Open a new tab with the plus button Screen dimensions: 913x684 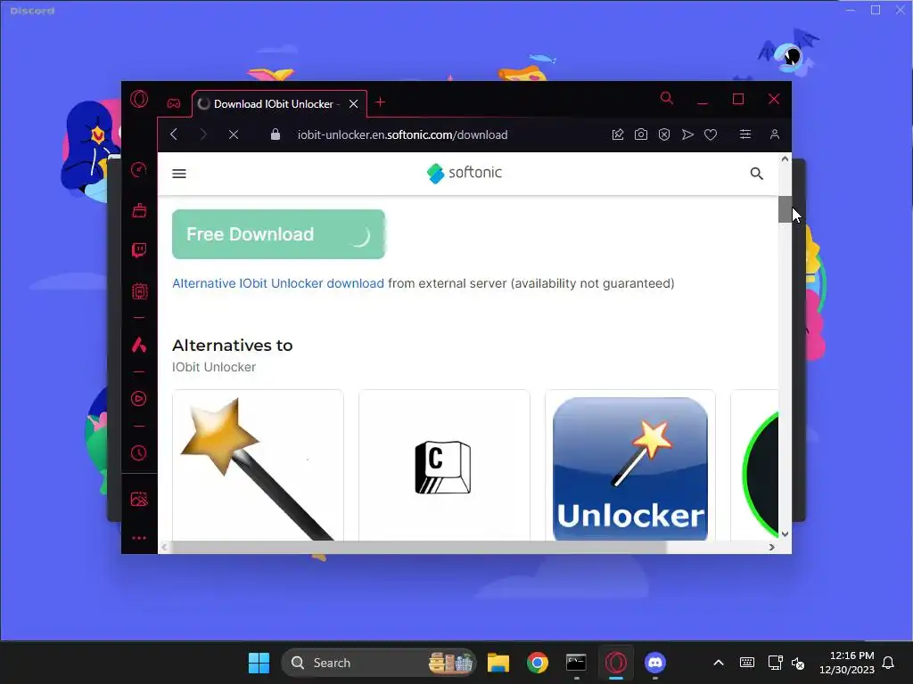point(380,102)
